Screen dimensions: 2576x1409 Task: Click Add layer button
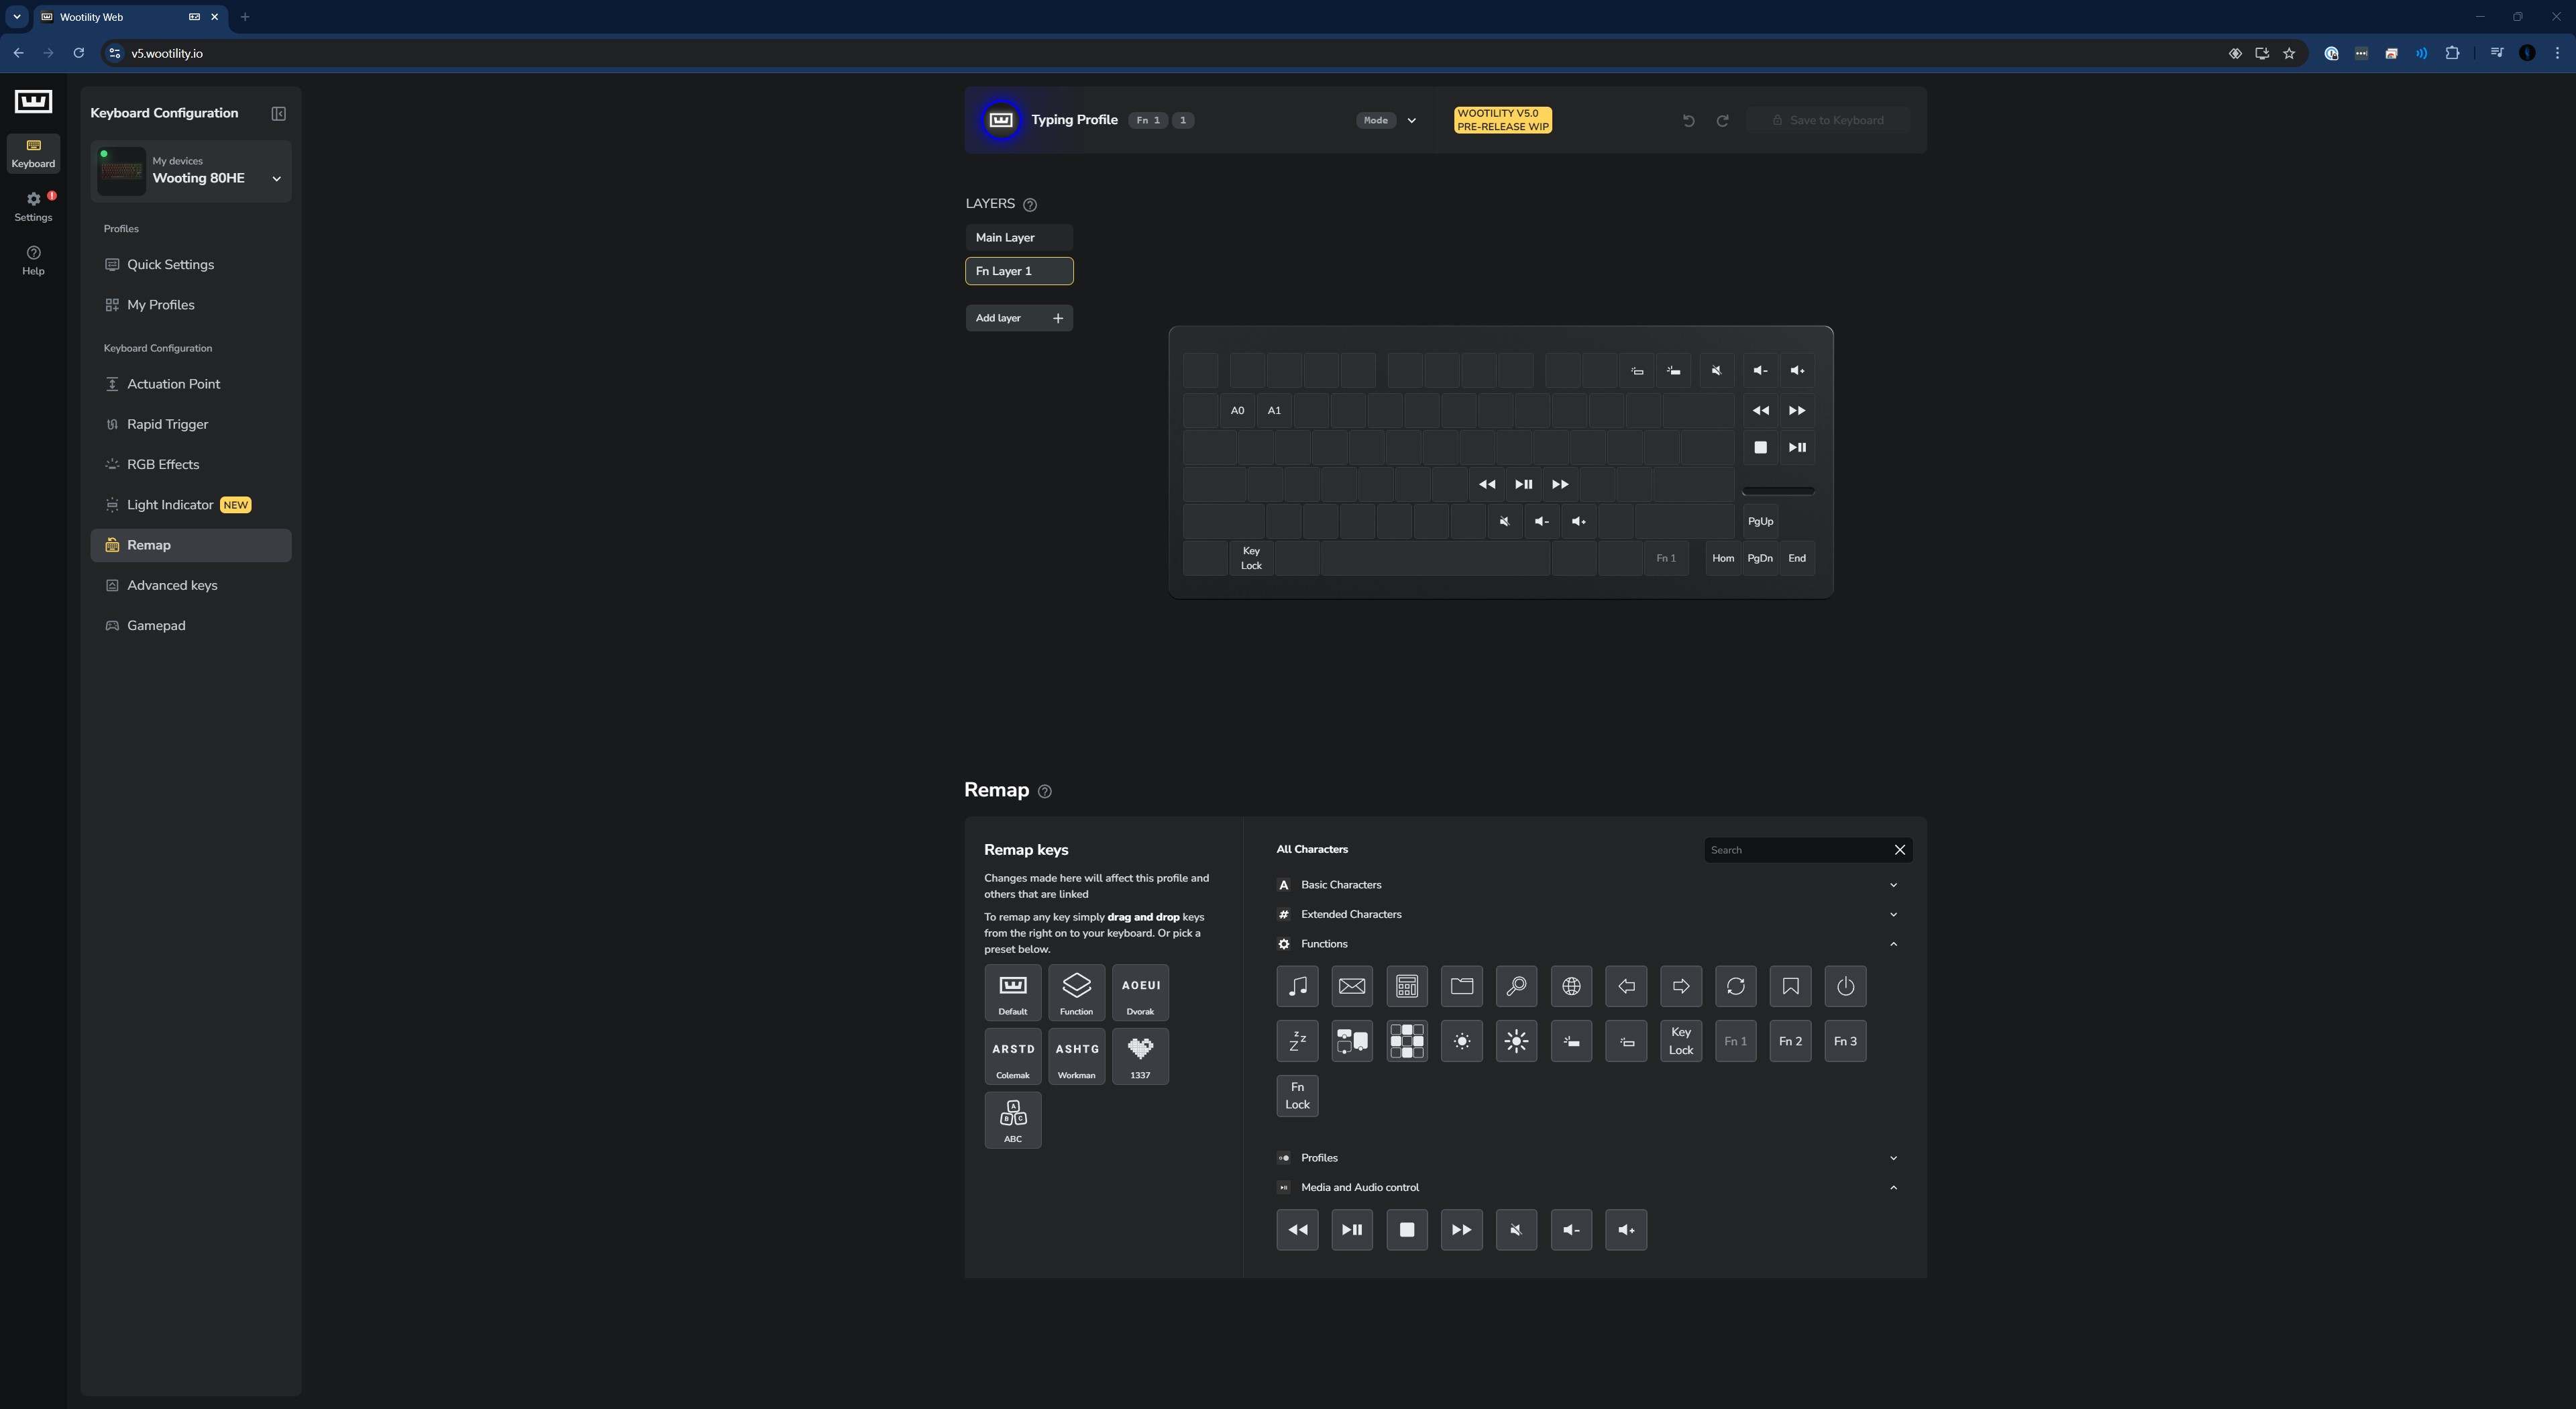tap(1020, 317)
